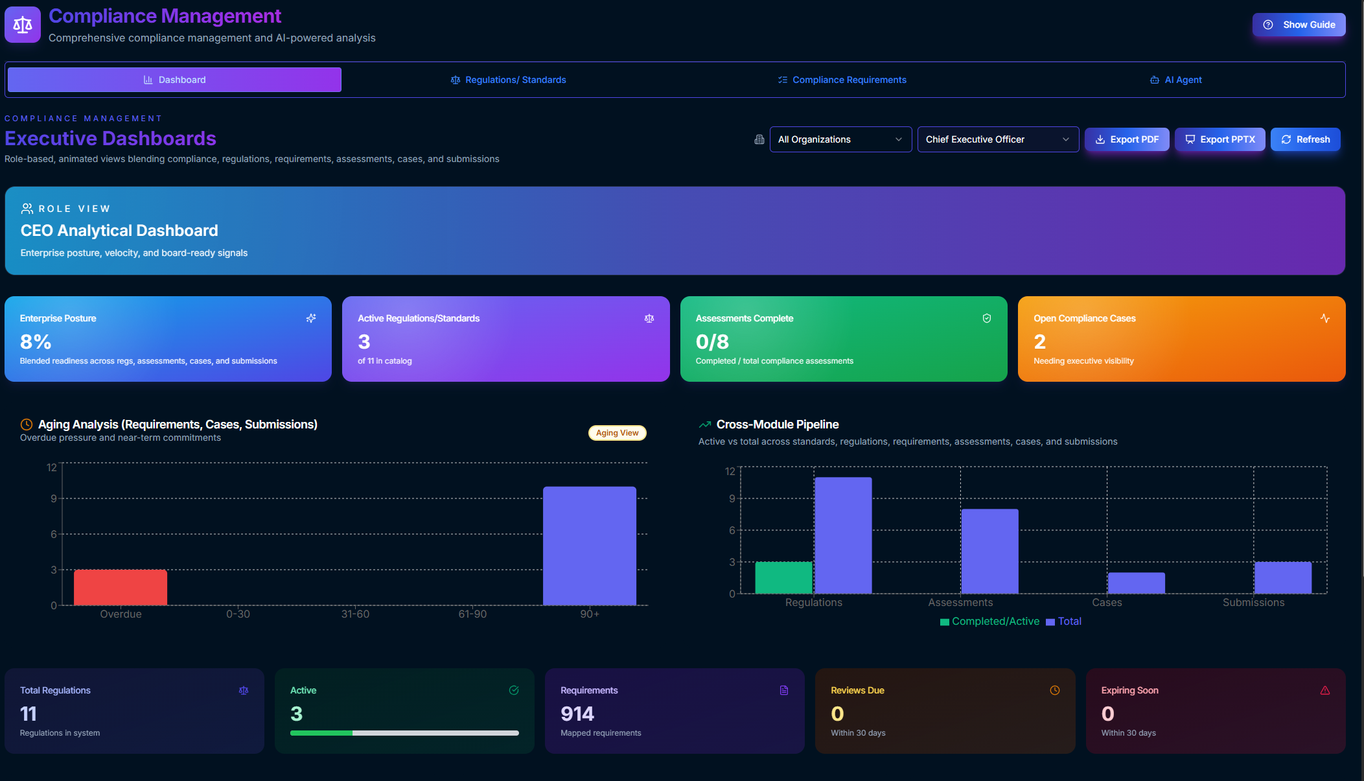Click the 0/8 Assessments Complete value

pyautogui.click(x=712, y=342)
